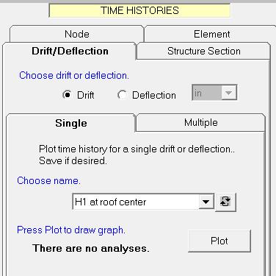Click the 'Choose name.' label

click(48, 180)
